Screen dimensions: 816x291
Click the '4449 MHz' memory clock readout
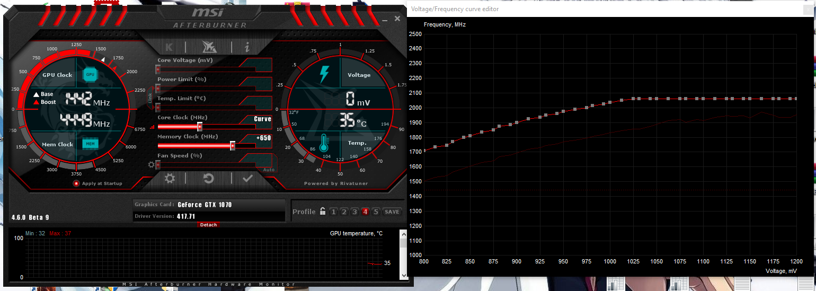(x=85, y=121)
